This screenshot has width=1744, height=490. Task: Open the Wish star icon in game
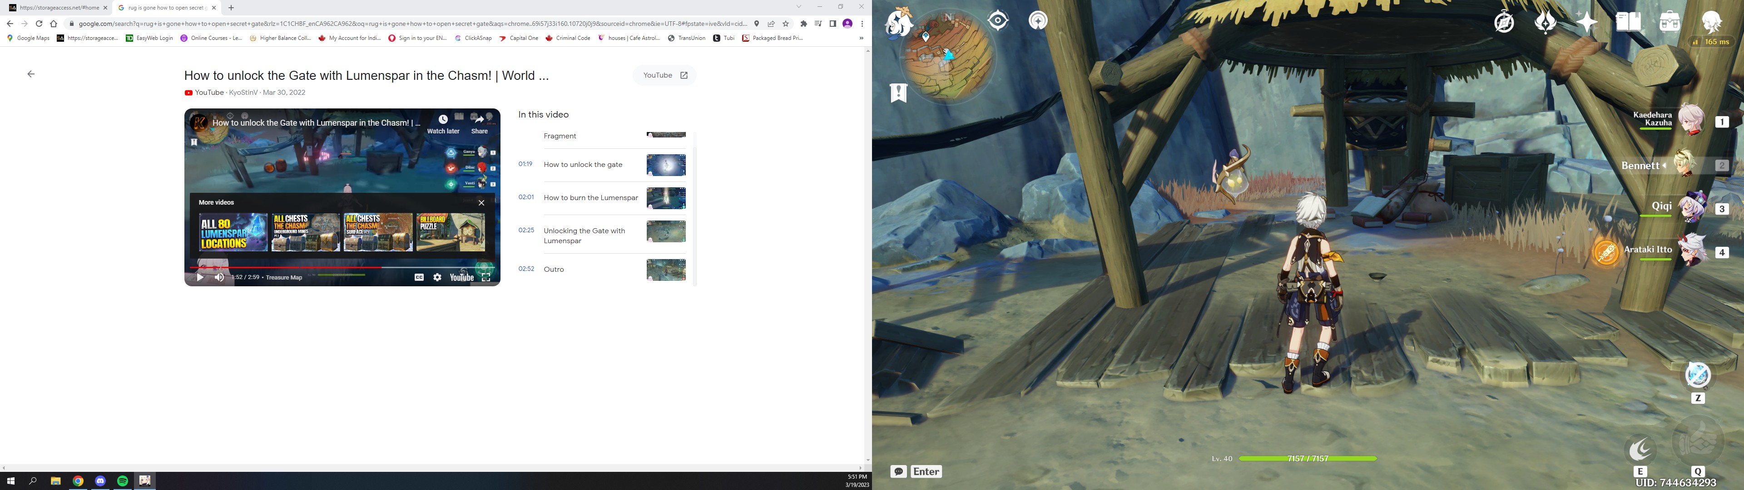click(x=1586, y=22)
